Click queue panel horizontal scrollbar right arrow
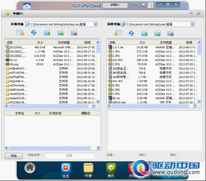The image size is (206, 181). point(98,148)
